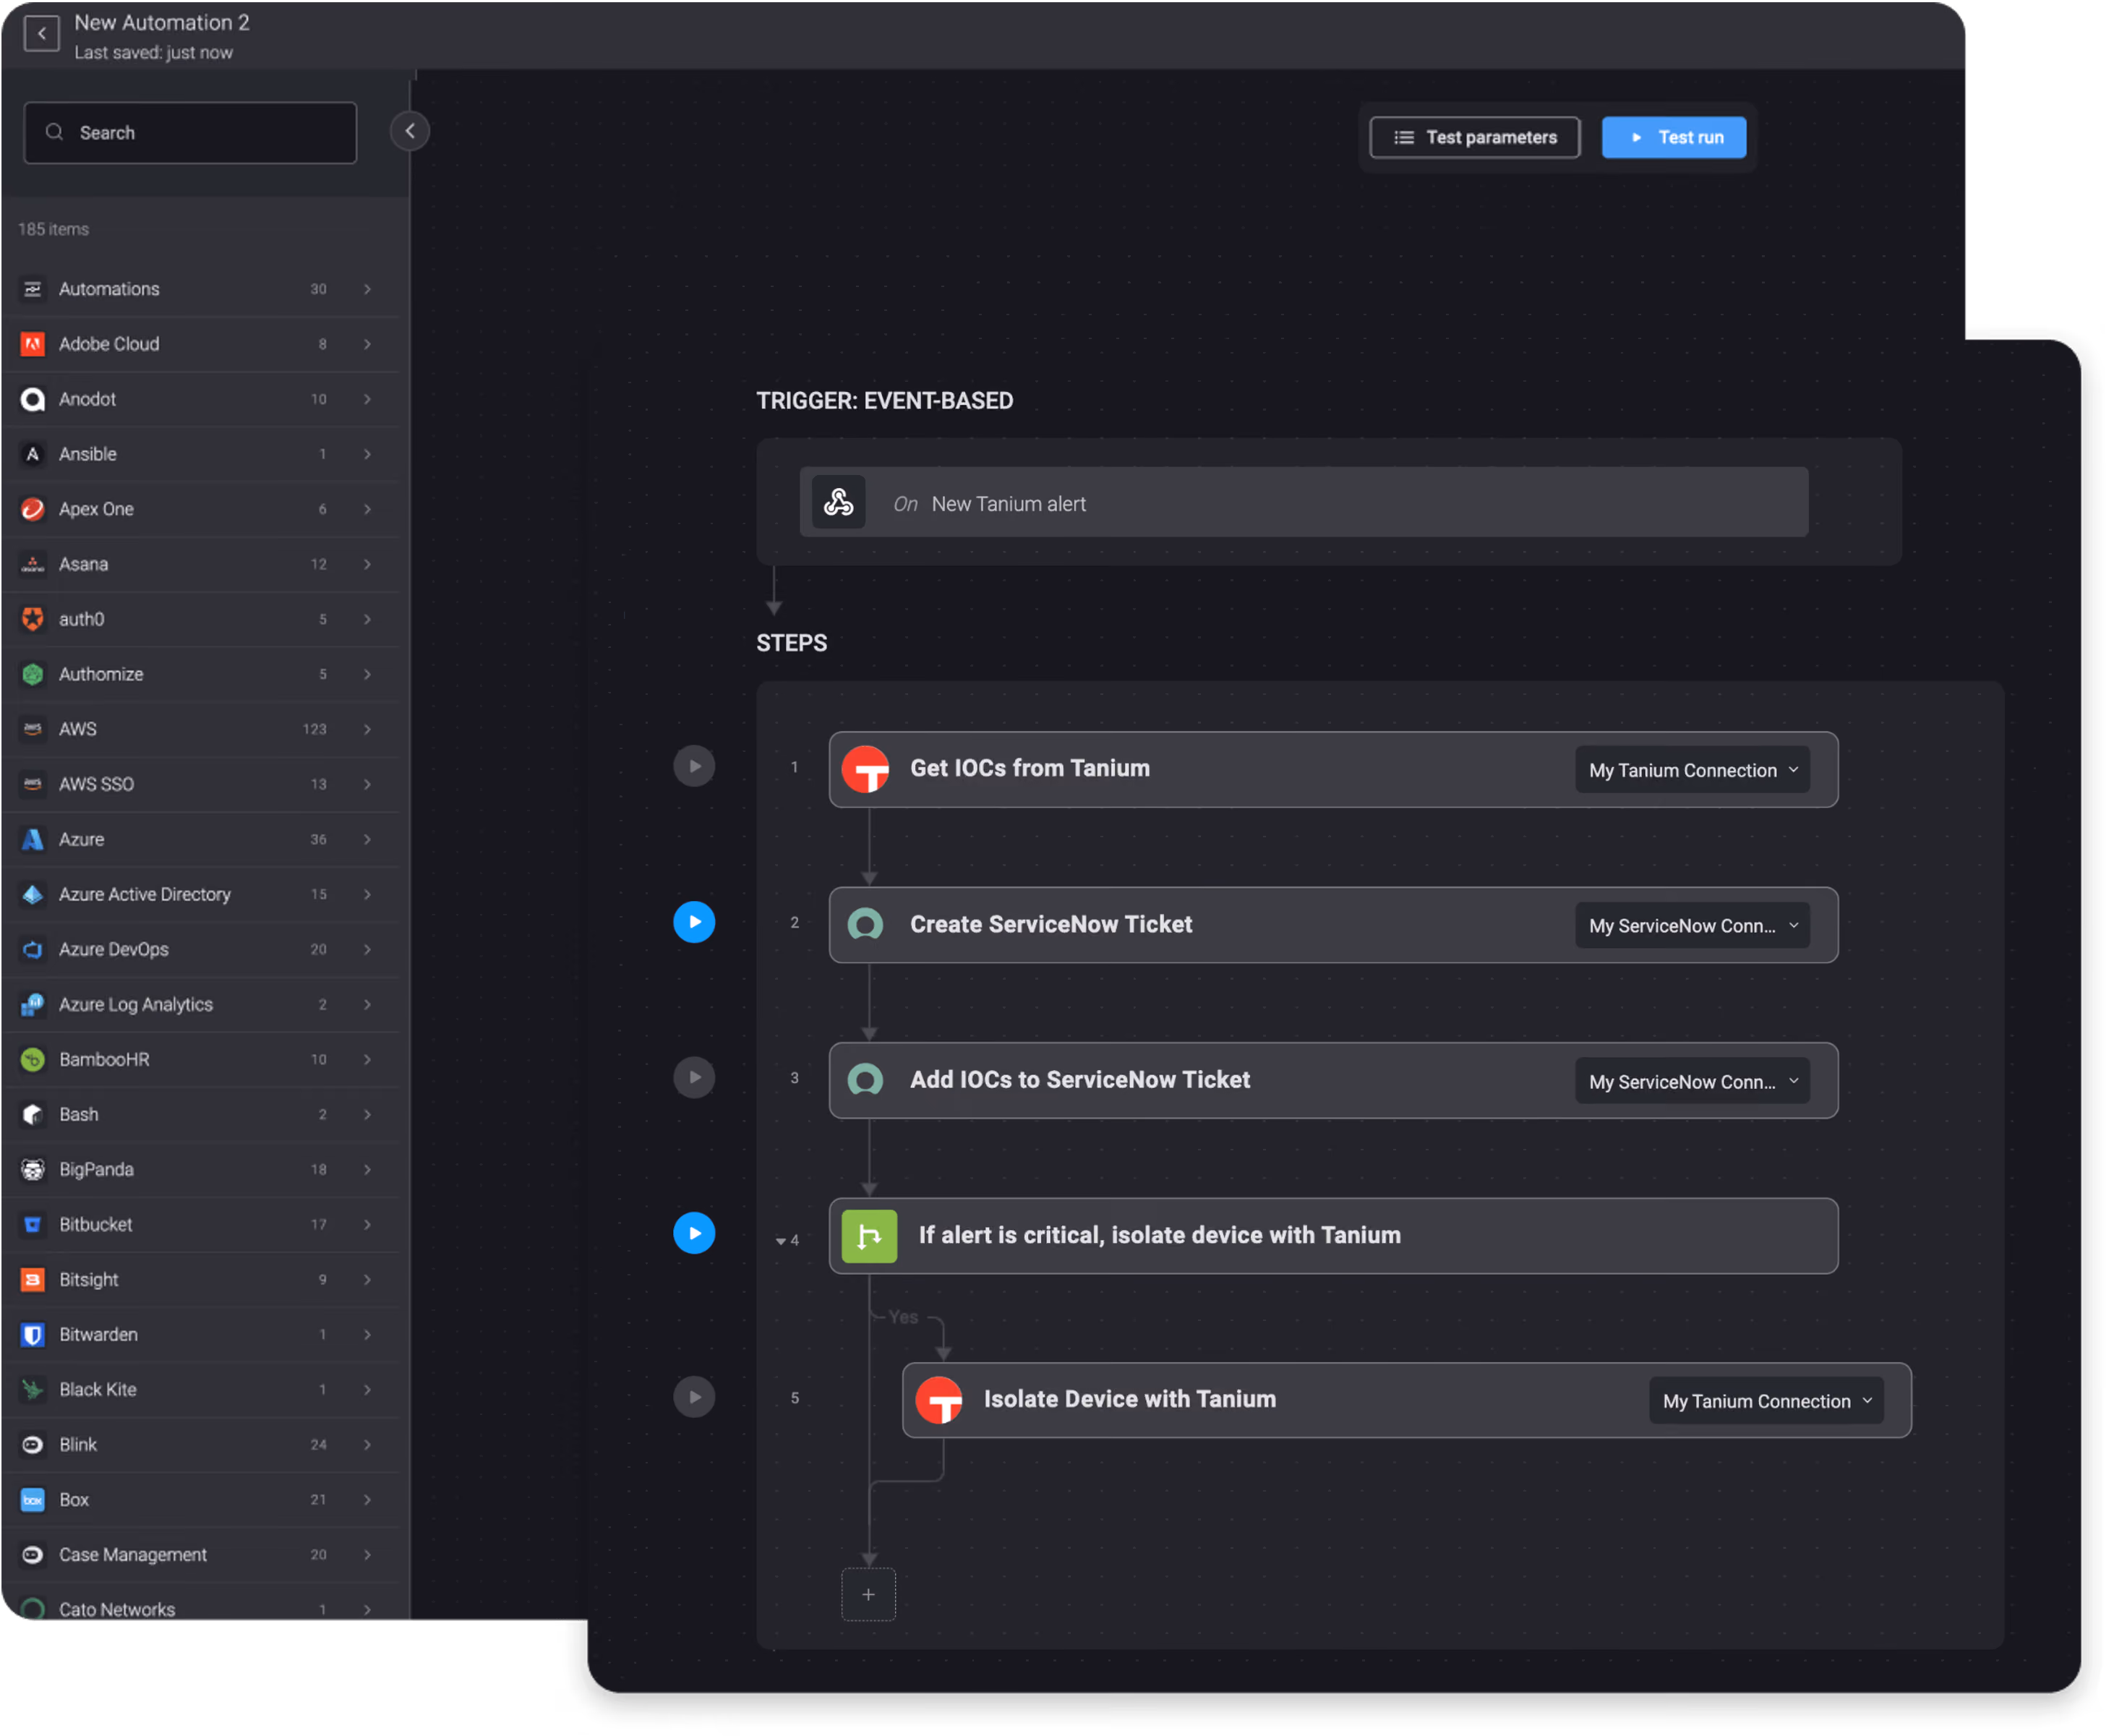Open the AWS SSO category
The image size is (2114, 1736).
tap(200, 784)
